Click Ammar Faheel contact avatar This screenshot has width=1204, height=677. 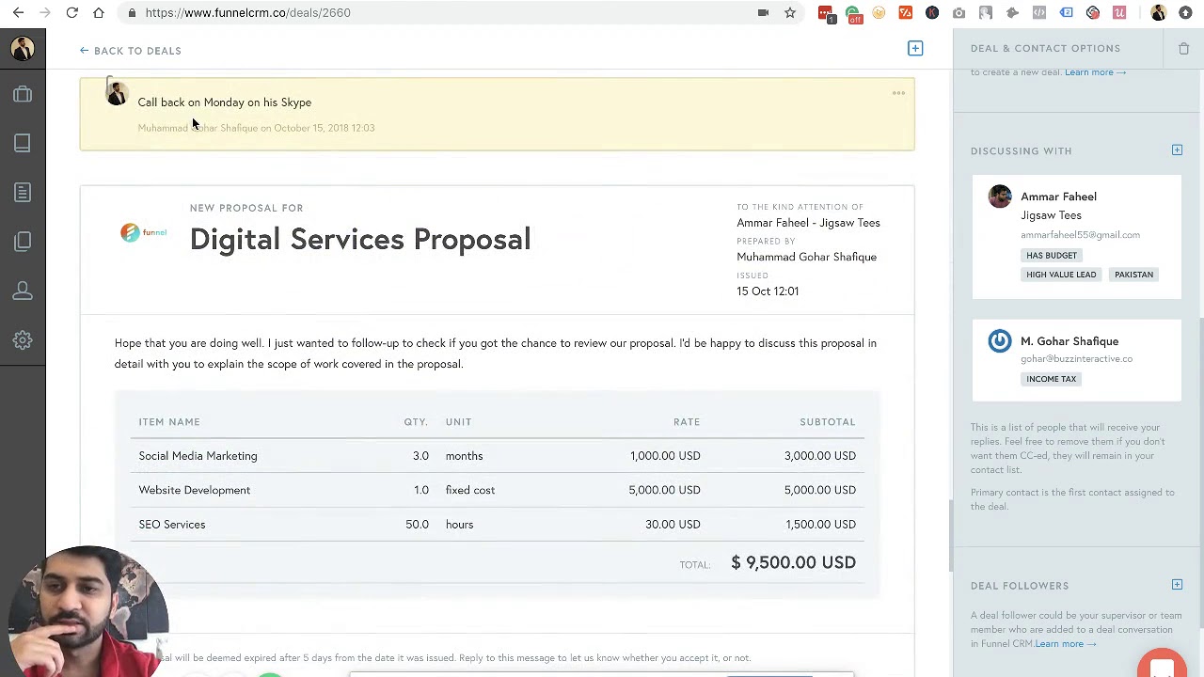point(1000,197)
